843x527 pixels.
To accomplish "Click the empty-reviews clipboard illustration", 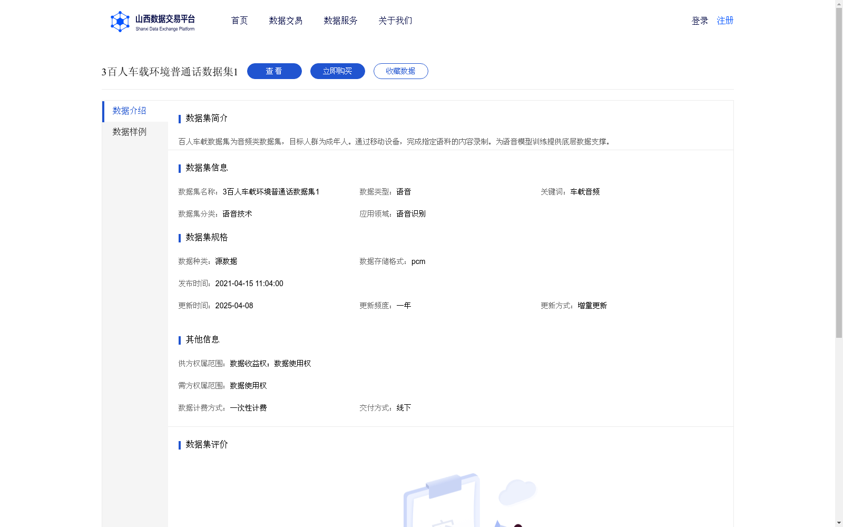I will coord(470,500).
